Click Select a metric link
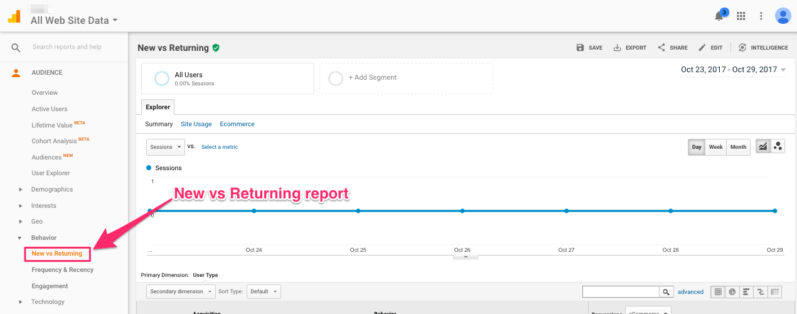The width and height of the screenshot is (797, 314). 220,147
